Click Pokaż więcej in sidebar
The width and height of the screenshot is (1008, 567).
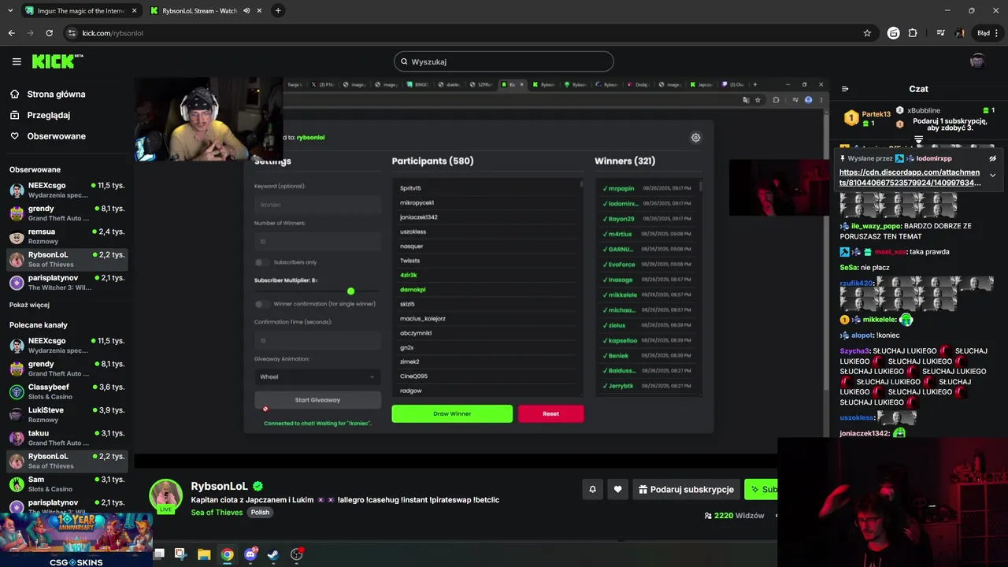coord(29,305)
